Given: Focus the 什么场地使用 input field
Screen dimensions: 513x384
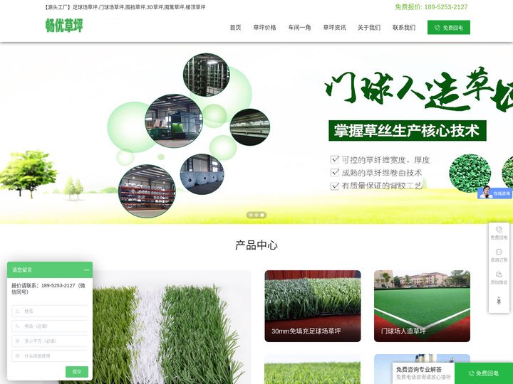Looking at the screenshot, I should point(50,356).
